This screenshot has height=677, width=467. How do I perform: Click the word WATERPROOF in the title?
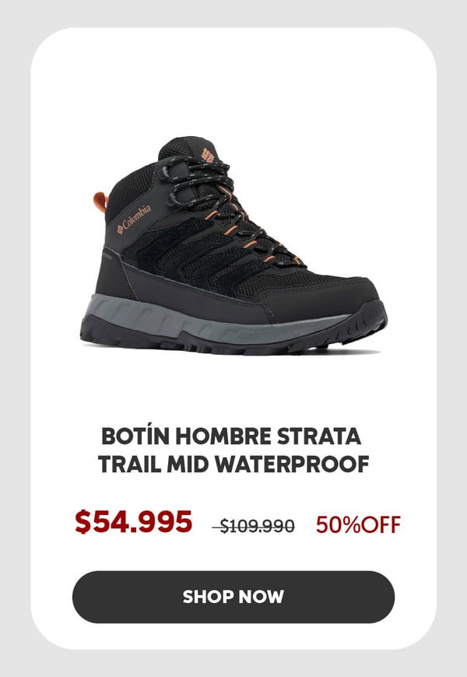coord(292,464)
